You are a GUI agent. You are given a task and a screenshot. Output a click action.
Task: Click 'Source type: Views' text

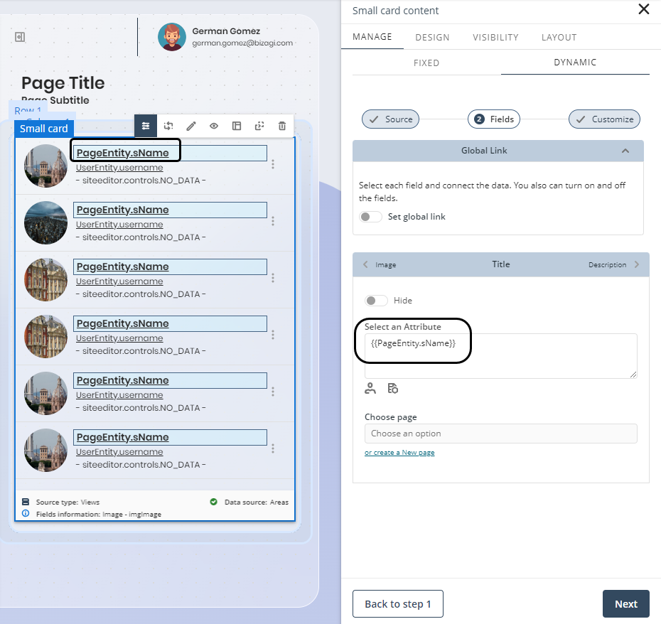point(68,502)
